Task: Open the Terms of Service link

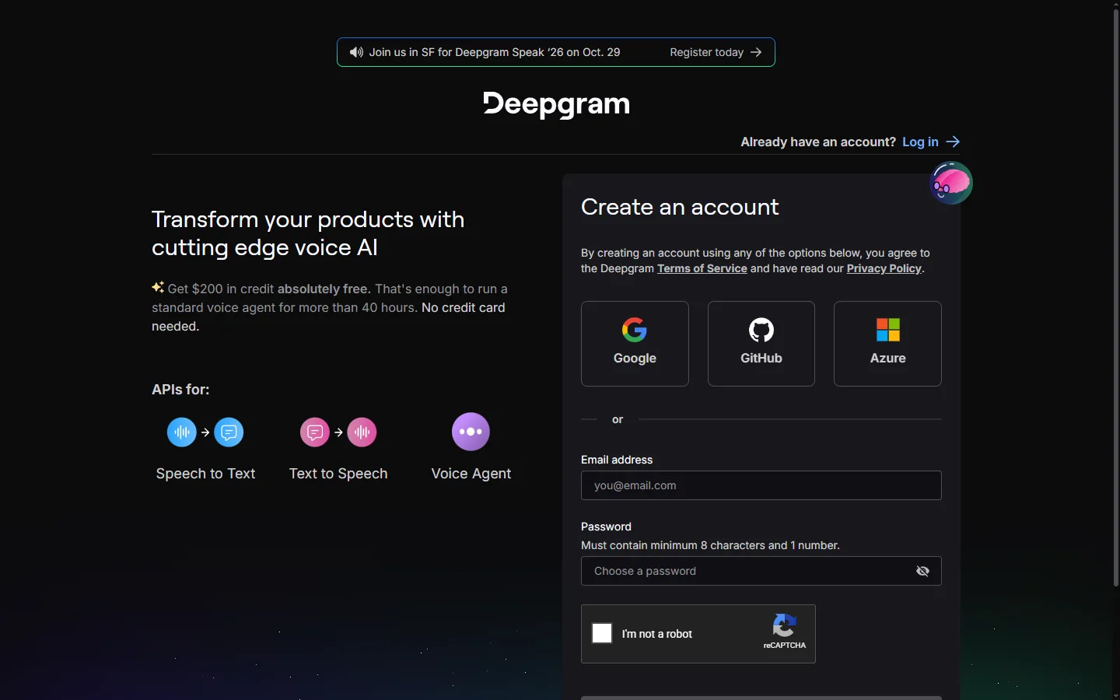Action: click(702, 268)
